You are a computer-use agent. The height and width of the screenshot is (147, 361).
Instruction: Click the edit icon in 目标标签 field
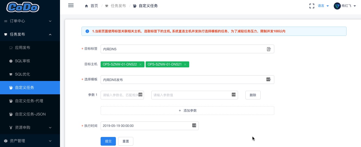(x=269, y=49)
